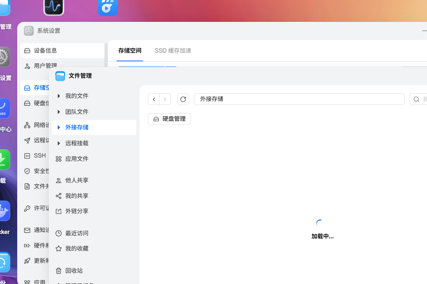
Task: Click the search magnifier icon
Action: 416,99
